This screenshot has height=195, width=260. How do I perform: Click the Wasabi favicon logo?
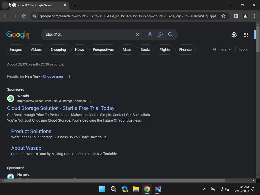tap(11, 99)
